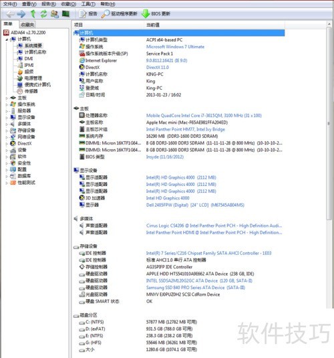Click BIOS 更新 toolbar button

pos(156,14)
